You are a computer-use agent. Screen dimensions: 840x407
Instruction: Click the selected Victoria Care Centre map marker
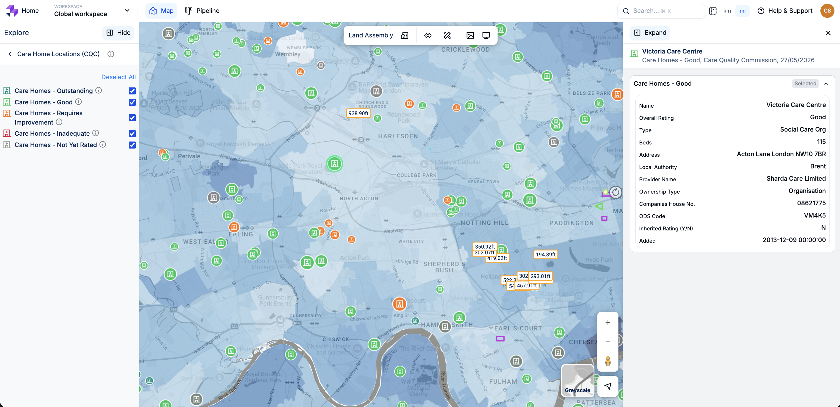point(334,163)
